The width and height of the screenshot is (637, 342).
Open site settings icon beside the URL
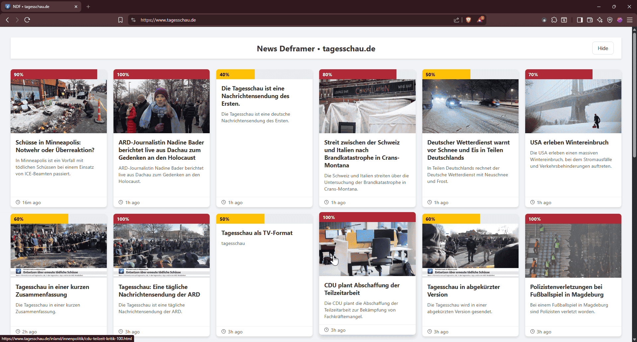(133, 20)
